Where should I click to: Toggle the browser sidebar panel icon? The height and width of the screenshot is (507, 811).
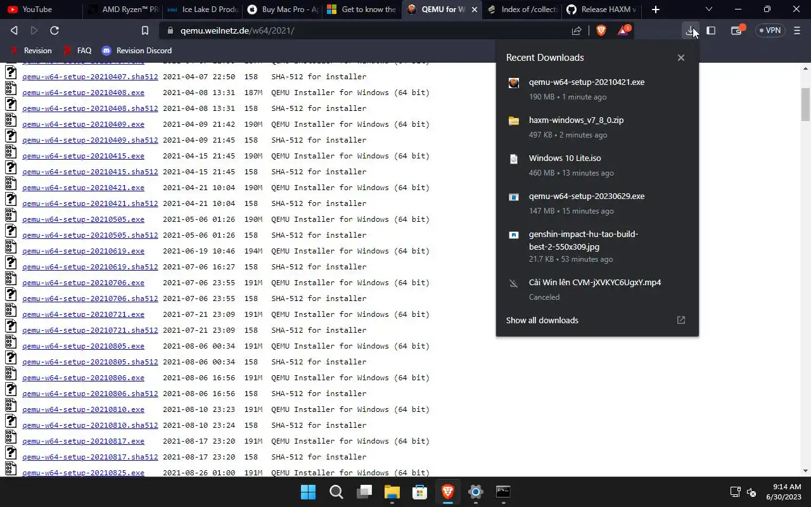tap(711, 30)
